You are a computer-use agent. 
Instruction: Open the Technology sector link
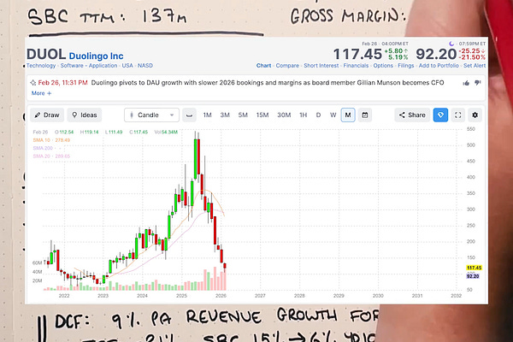[41, 66]
